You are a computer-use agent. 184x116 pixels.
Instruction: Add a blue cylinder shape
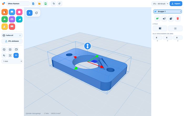[12, 12]
